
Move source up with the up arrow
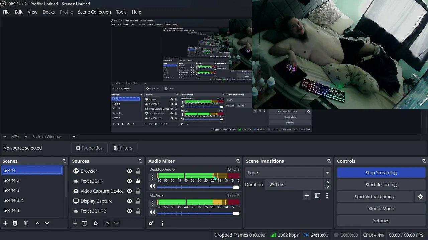(107, 223)
